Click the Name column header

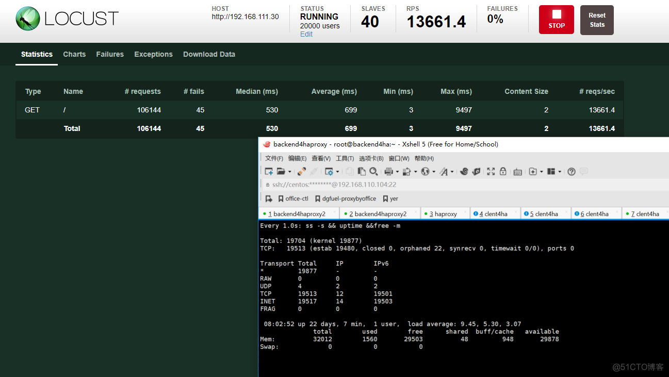(x=73, y=91)
